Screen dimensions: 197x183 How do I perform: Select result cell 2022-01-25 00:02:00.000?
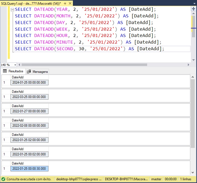pos(29,154)
